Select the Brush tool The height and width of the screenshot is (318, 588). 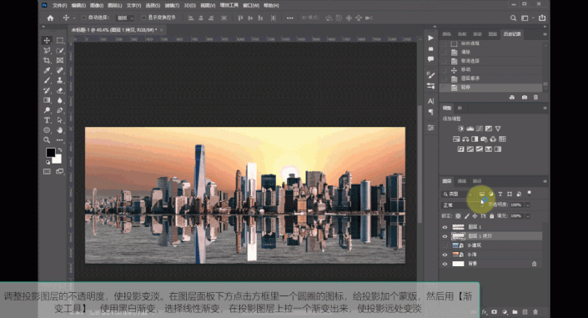tap(47, 80)
